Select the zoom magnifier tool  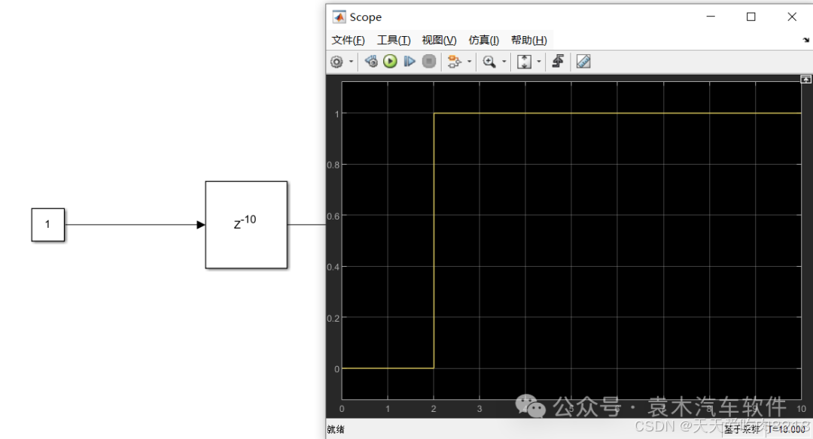(x=489, y=62)
